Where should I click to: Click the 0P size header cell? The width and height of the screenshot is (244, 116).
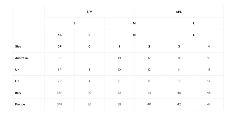[x=60, y=47]
